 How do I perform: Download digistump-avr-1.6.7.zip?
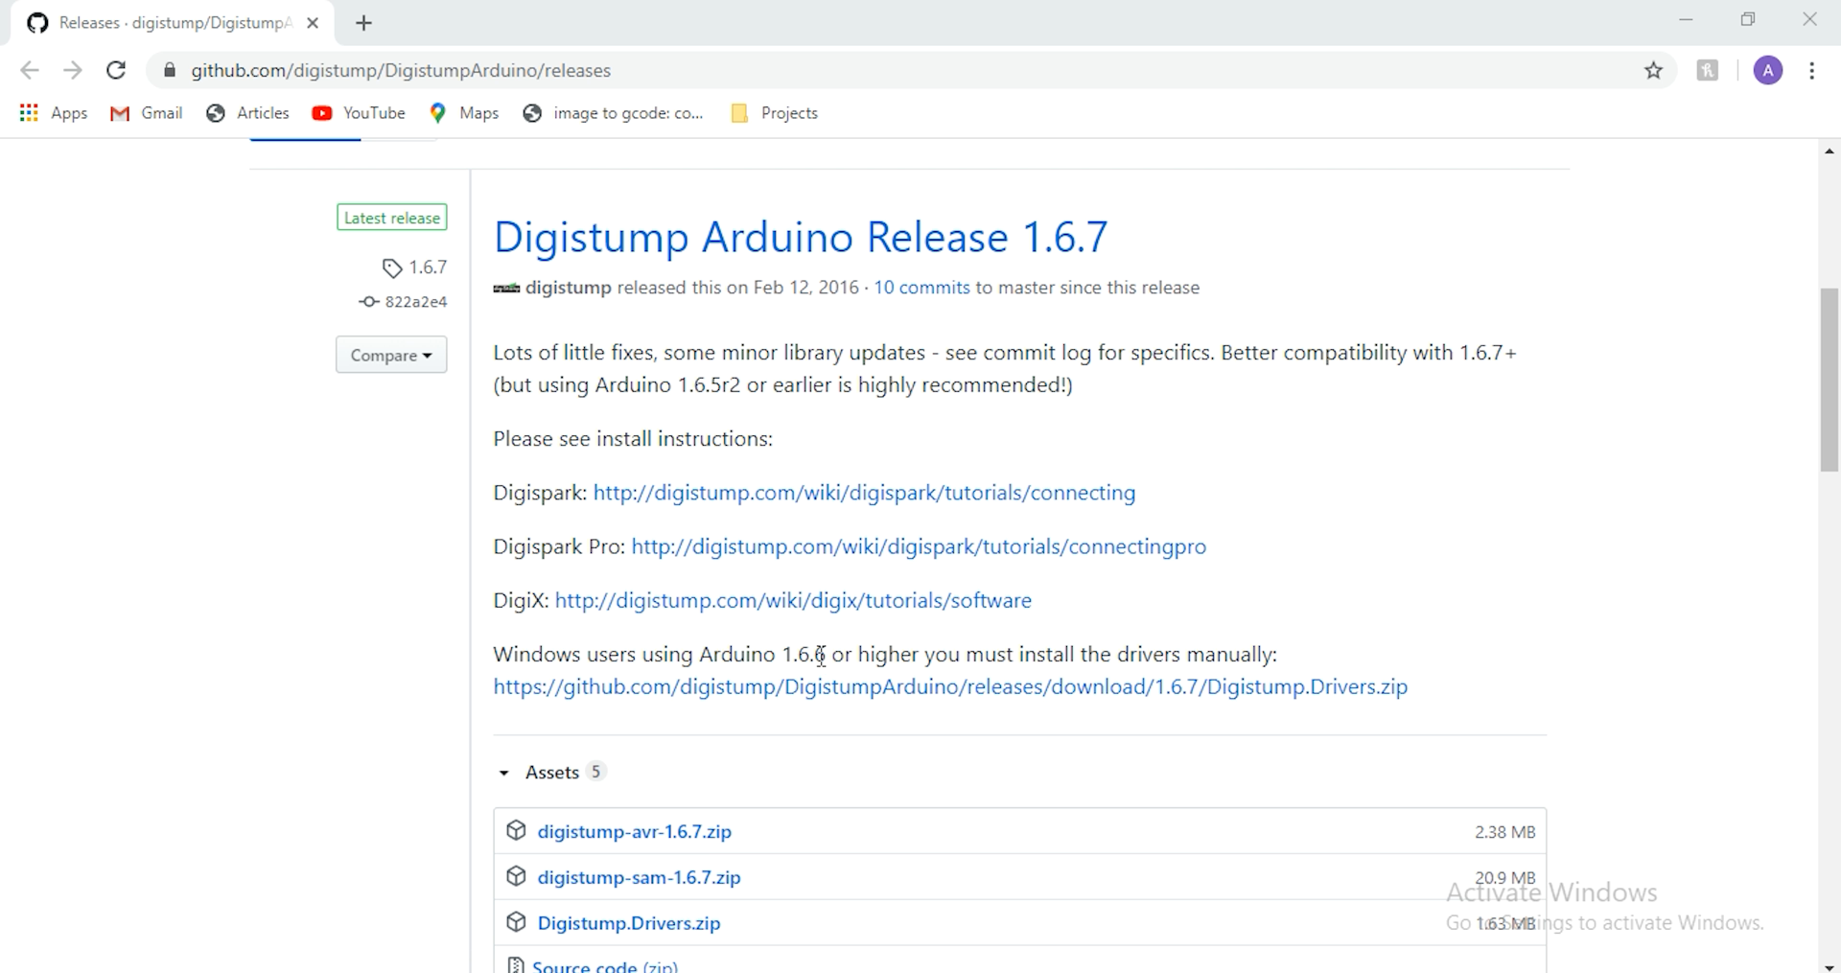pos(635,831)
